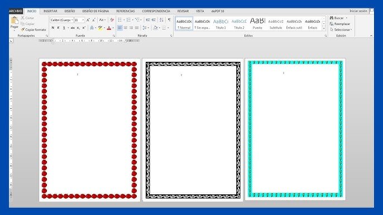Click the red font color swatch
383x215 pixels.
tap(109, 28)
